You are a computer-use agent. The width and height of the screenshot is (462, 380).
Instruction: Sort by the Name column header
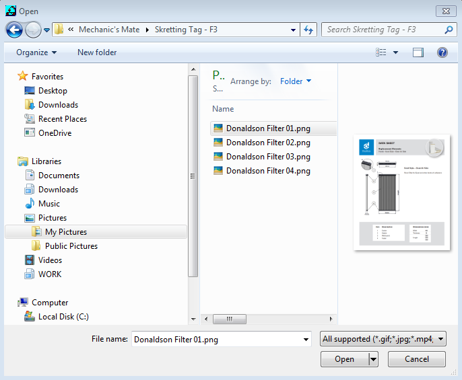(x=223, y=109)
